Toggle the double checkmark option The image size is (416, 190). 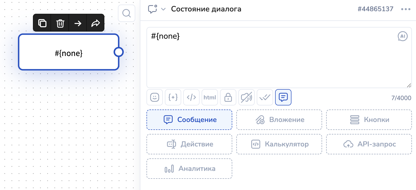tap(265, 97)
